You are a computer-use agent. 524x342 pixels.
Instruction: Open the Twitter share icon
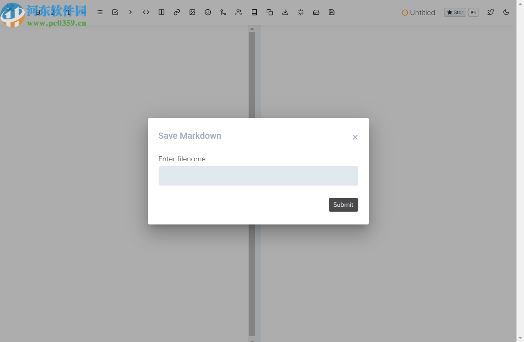490,12
